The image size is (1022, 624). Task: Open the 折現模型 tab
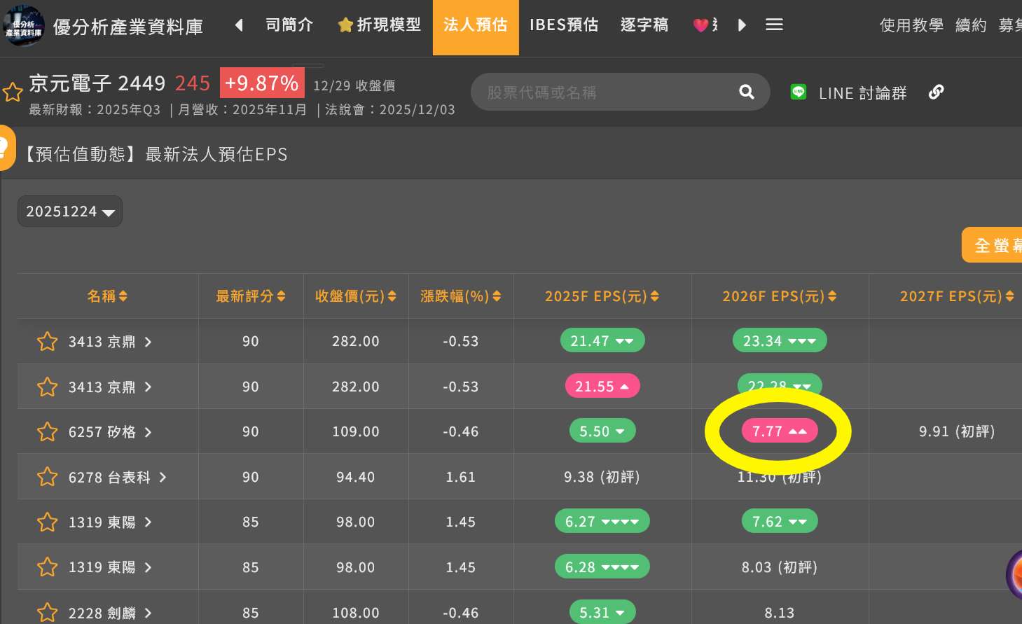point(380,25)
